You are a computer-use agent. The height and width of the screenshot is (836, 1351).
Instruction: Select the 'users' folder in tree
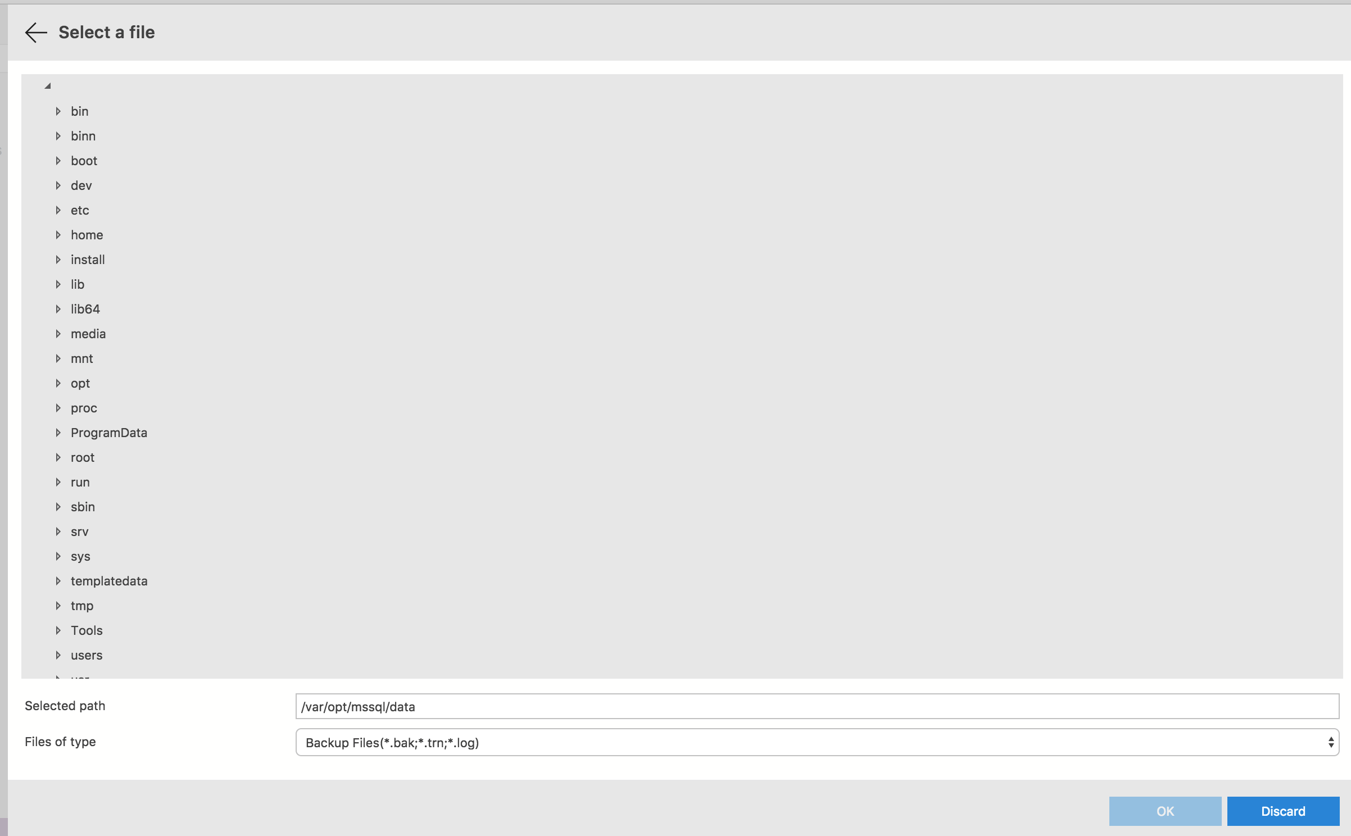click(87, 655)
